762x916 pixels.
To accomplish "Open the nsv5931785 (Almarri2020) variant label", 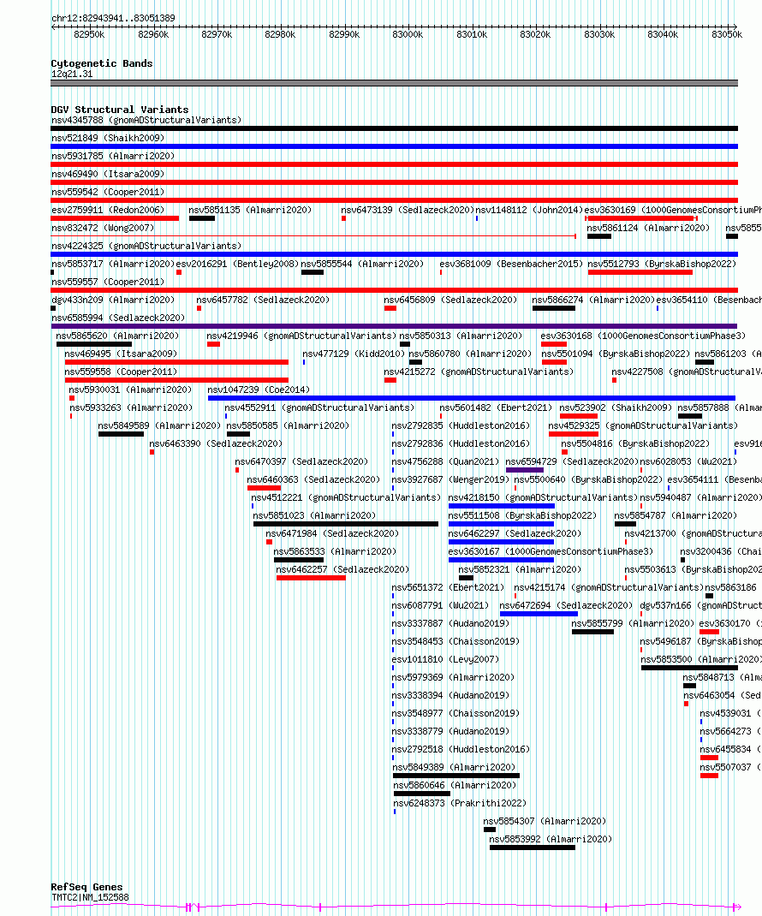I will (113, 156).
